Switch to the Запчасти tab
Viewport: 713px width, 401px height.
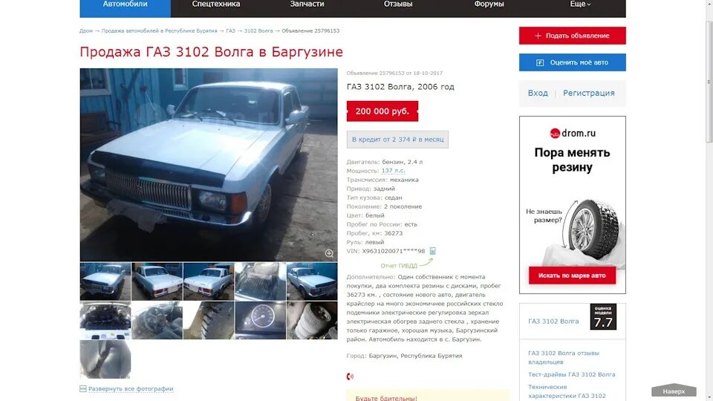(307, 4)
